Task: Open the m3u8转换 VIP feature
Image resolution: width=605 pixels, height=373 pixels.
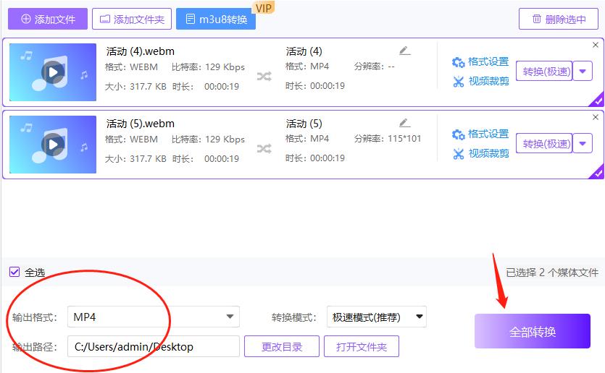Action: click(x=216, y=19)
